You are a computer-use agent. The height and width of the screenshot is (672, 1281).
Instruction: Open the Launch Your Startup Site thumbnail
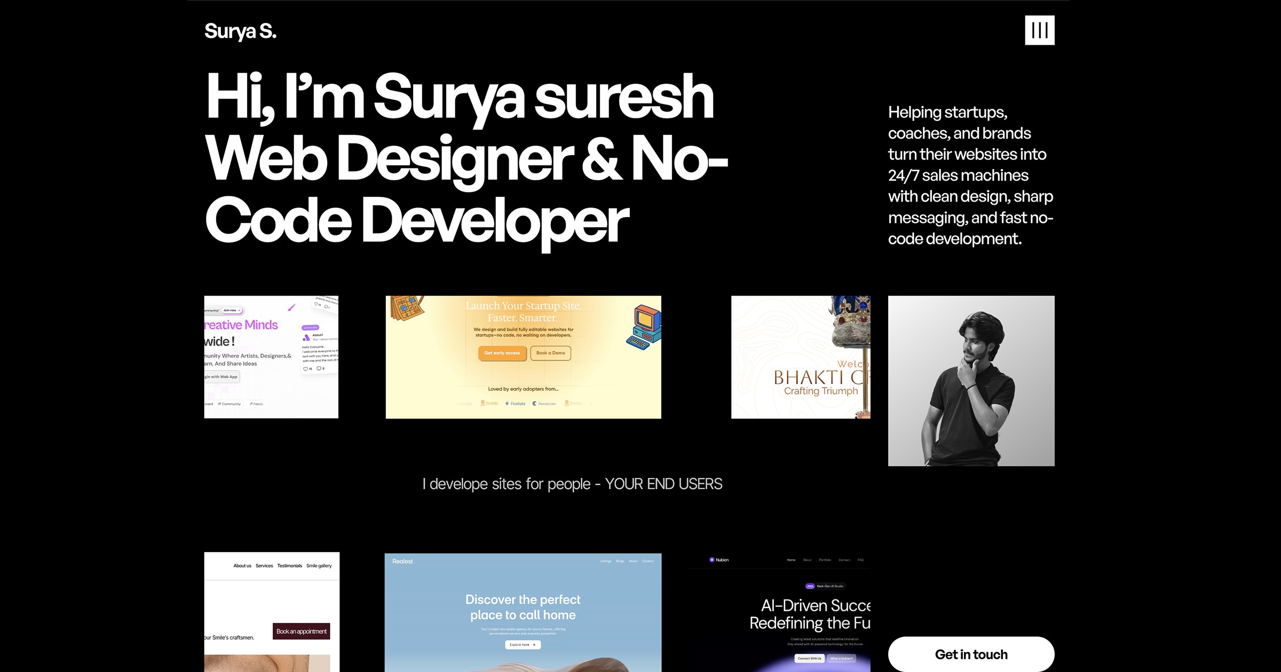click(x=523, y=357)
